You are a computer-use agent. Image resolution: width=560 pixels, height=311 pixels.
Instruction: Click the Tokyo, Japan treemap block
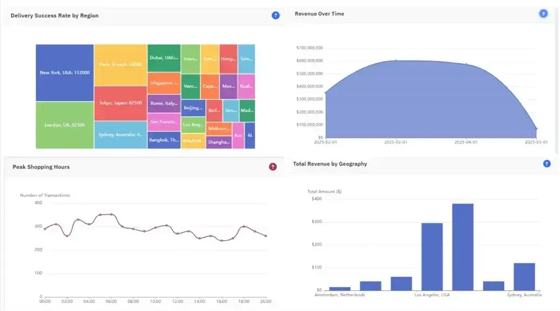(x=120, y=103)
